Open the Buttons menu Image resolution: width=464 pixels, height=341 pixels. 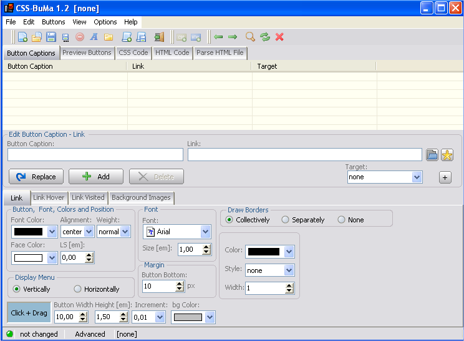coord(53,22)
